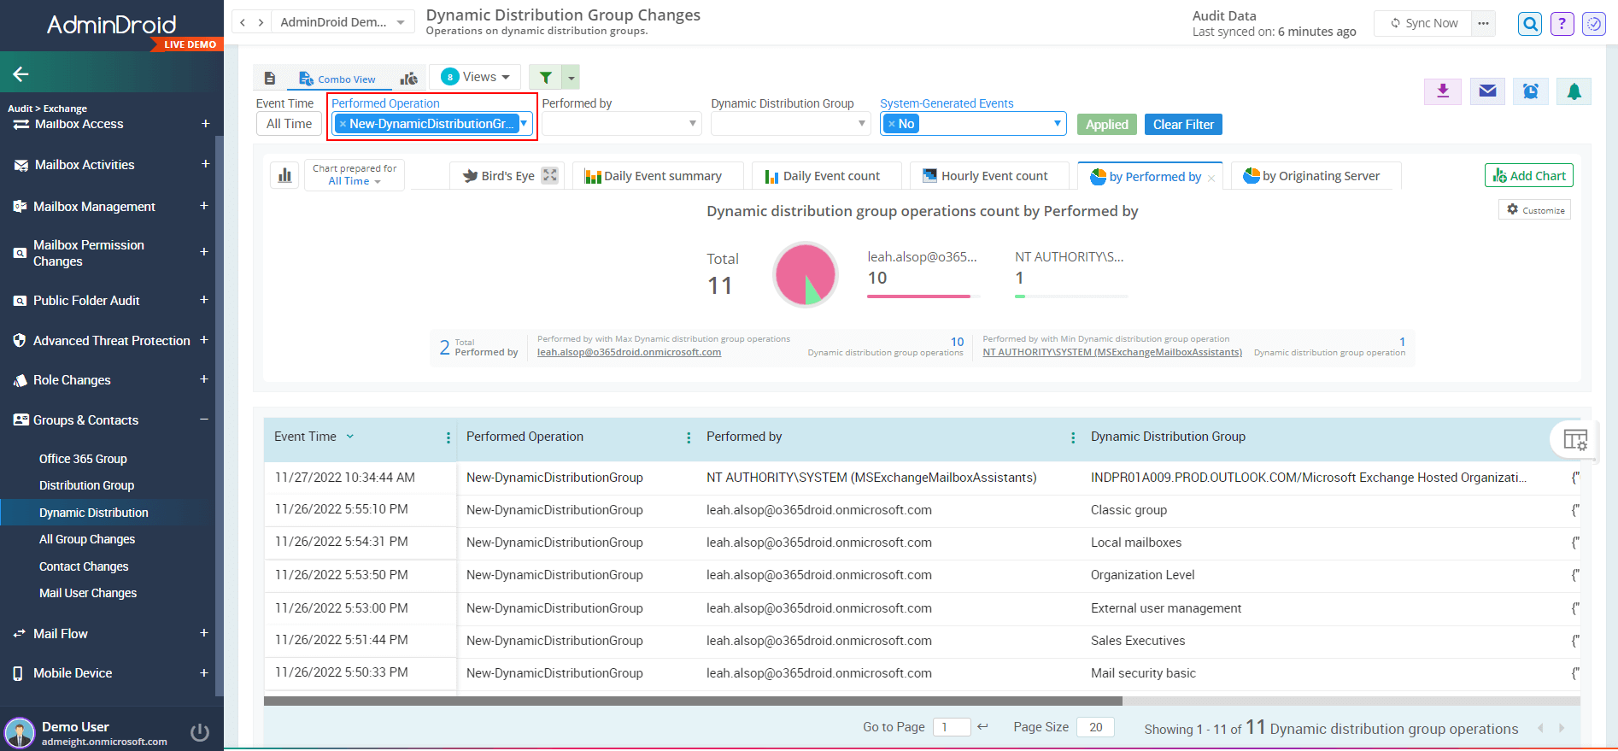Click the Clear Filter button

click(x=1183, y=125)
